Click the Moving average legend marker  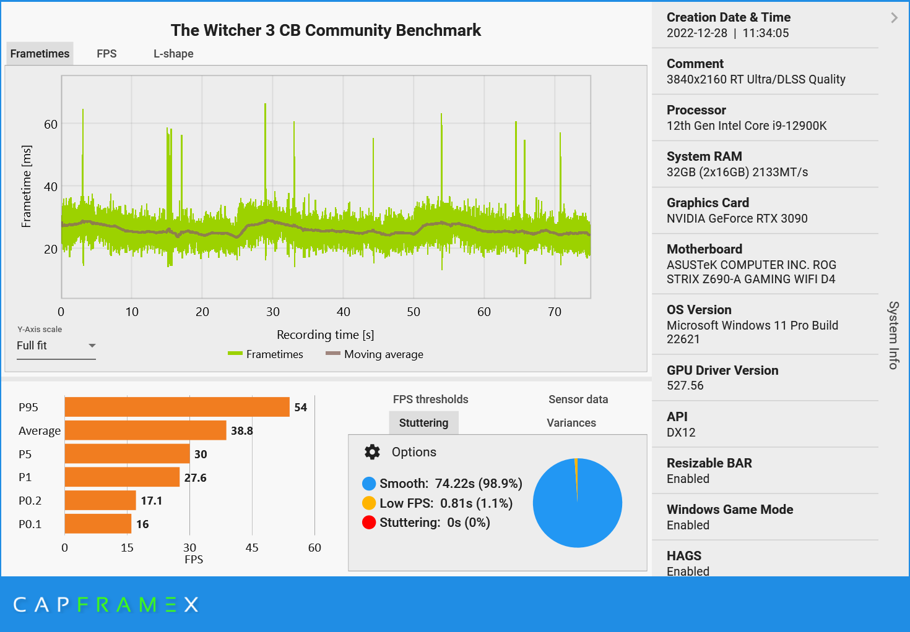tap(332, 354)
